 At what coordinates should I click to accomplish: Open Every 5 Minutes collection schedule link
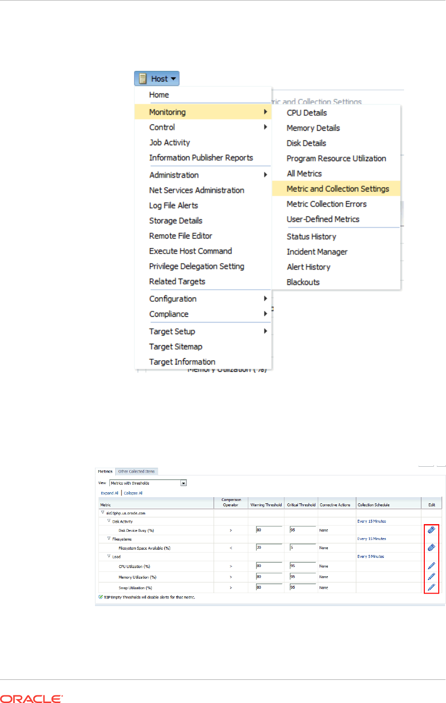pyautogui.click(x=371, y=556)
